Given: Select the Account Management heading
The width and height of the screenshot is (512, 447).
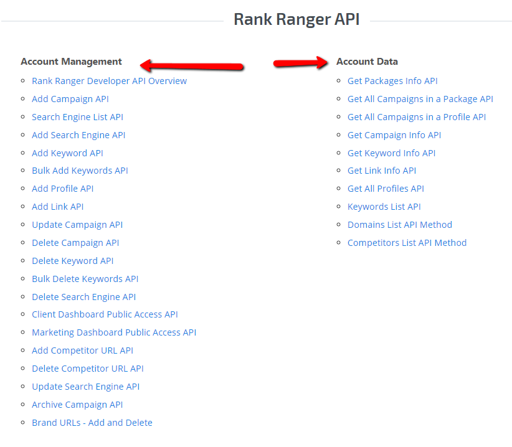Looking at the screenshot, I should click(71, 62).
